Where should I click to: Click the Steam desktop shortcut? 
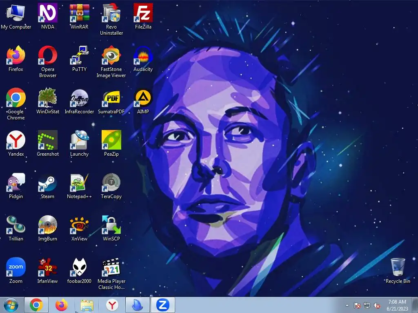click(47, 182)
